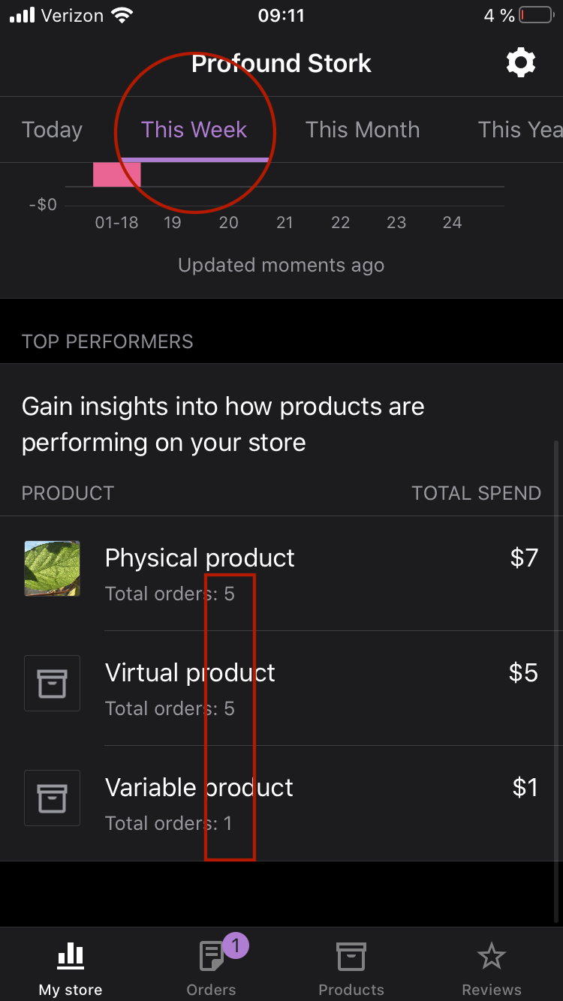Tap the purple Orders notification badge

[x=235, y=945]
